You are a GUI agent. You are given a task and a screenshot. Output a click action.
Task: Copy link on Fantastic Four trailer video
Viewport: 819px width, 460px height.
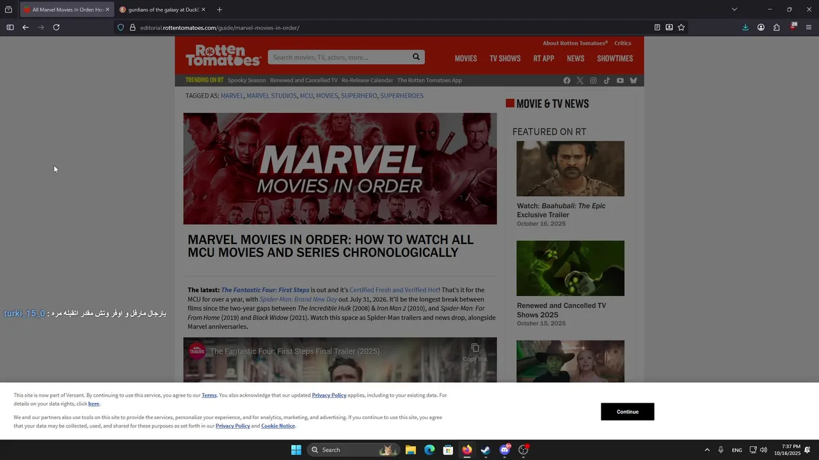point(475,352)
